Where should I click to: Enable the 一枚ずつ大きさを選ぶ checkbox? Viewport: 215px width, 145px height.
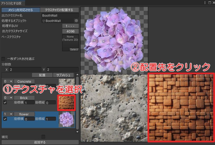[3, 59]
